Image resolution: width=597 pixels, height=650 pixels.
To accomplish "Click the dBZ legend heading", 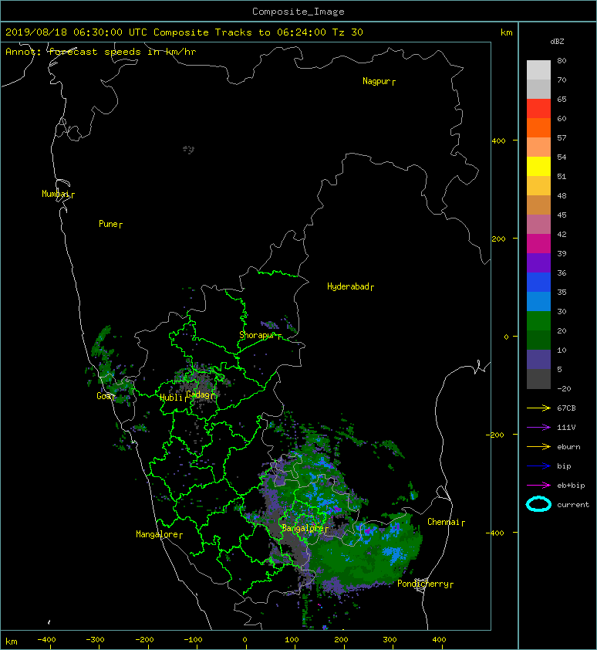I will point(557,42).
